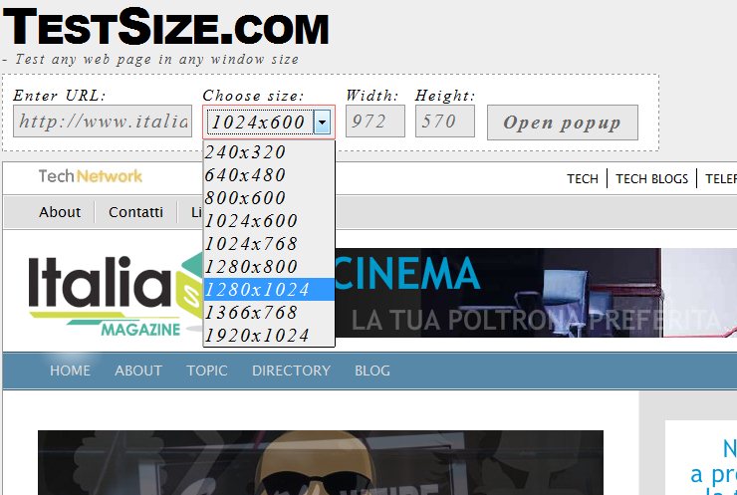Select the highlighted 1280x1024 option
This screenshot has width=737, height=495.
click(x=269, y=289)
